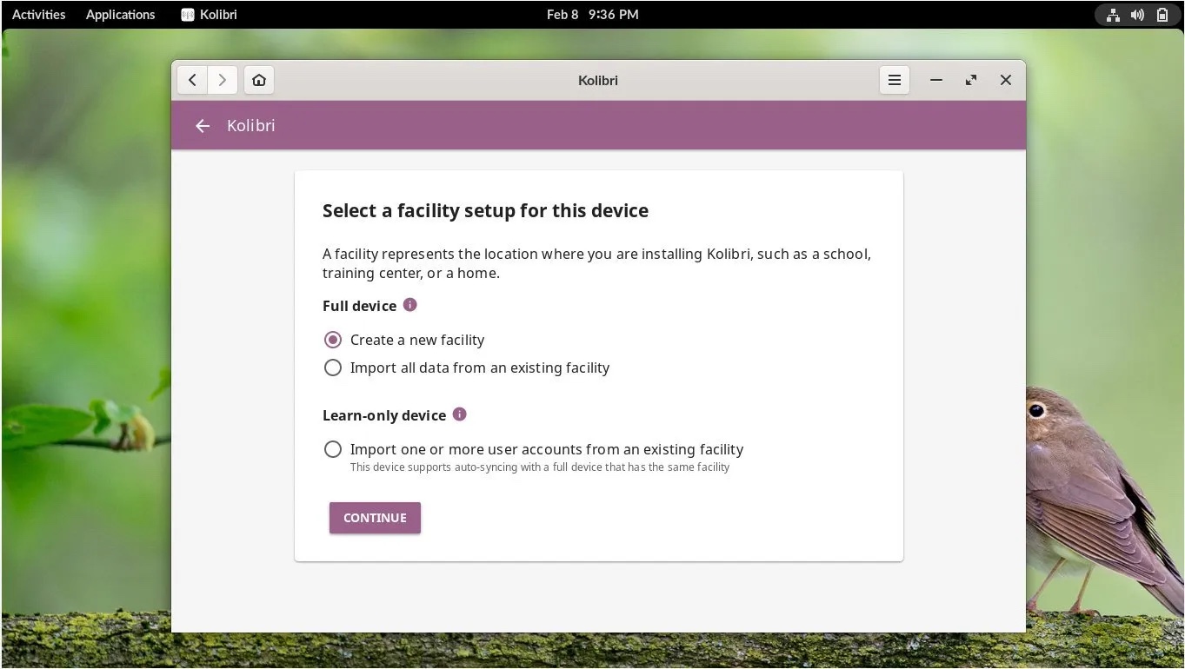Click the back navigation arrow in the toolbar
Image resolution: width=1185 pixels, height=669 pixels.
coord(192,79)
